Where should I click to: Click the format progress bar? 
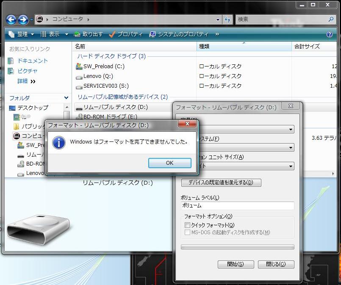[x=238, y=247]
